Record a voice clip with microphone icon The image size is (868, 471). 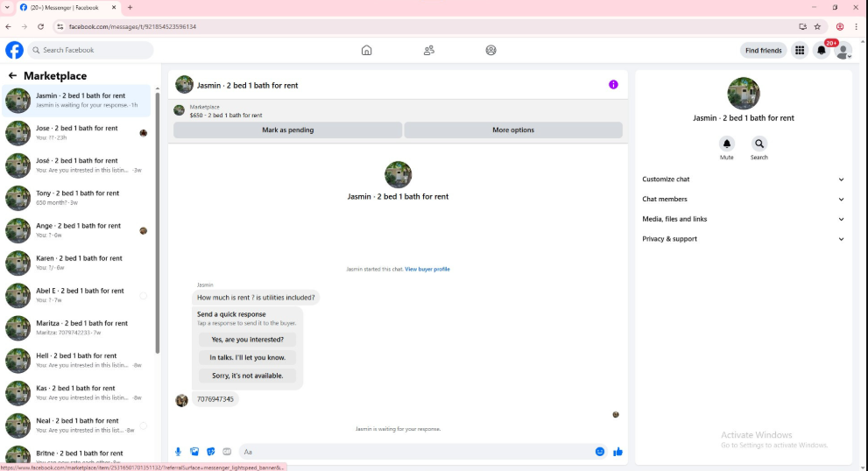(179, 452)
